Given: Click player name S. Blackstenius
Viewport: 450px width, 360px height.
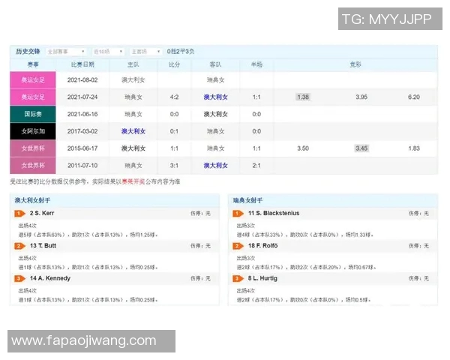Looking at the screenshot, I should 274,214.
